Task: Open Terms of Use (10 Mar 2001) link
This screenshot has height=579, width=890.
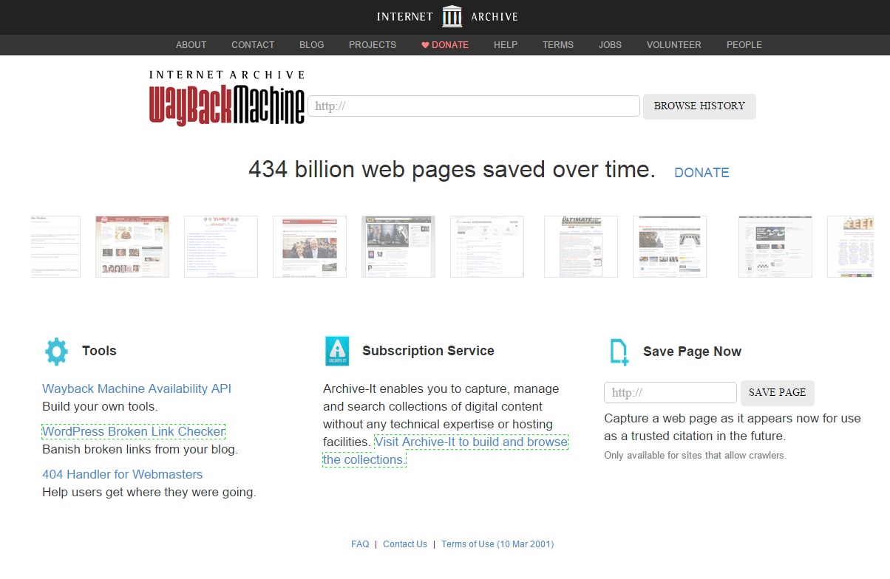Action: (x=497, y=544)
